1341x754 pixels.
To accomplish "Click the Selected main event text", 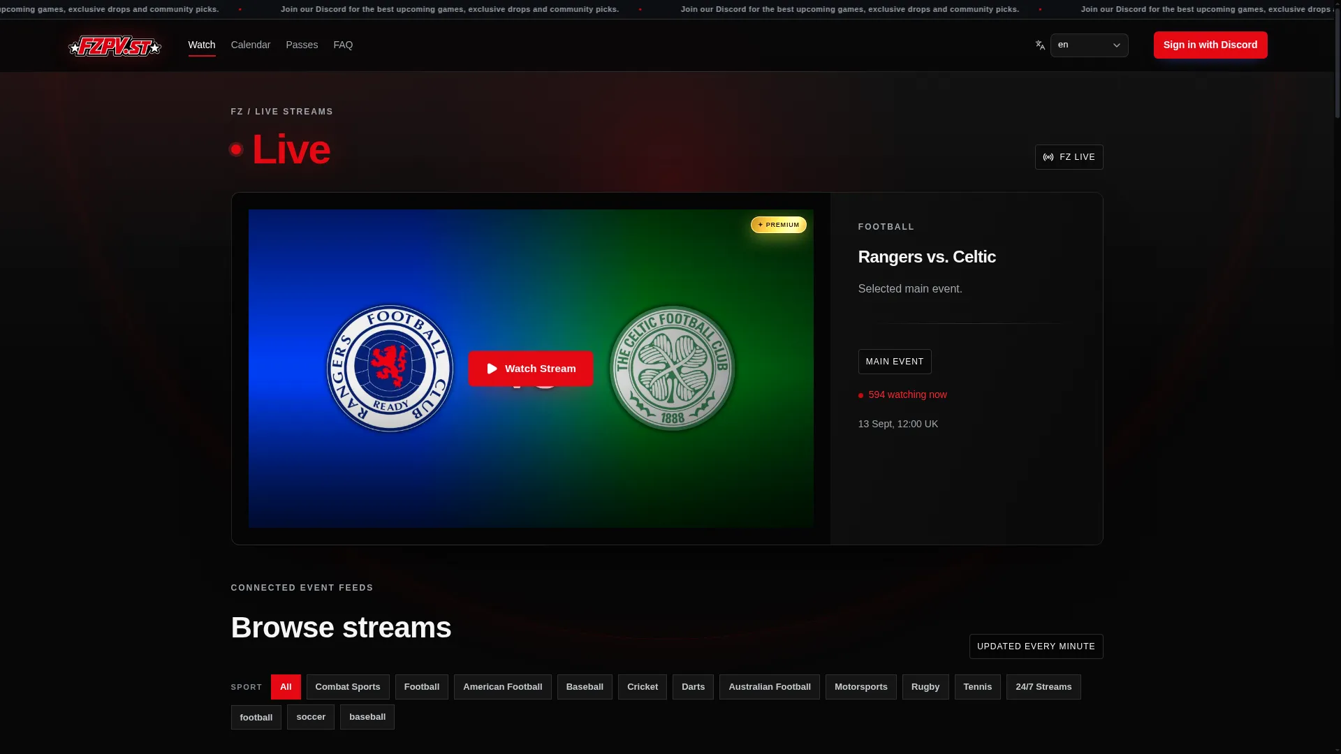I will point(910,289).
